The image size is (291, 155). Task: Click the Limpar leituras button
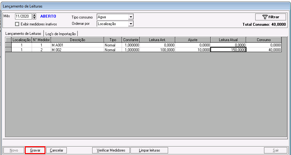[x=149, y=150]
